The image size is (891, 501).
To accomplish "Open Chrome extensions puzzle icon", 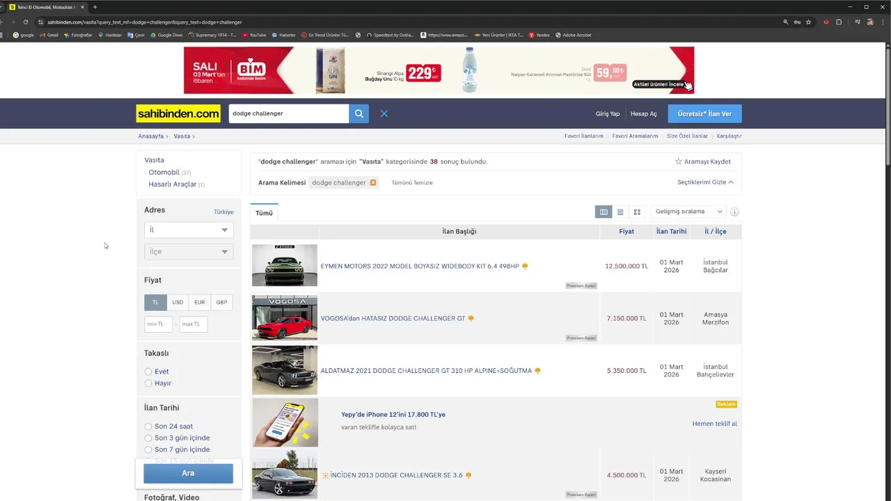I will pos(839,22).
